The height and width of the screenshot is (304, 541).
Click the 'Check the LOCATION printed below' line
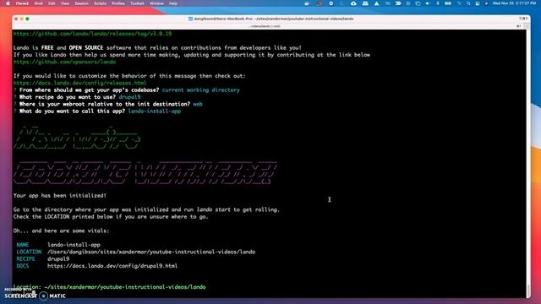[111, 217]
